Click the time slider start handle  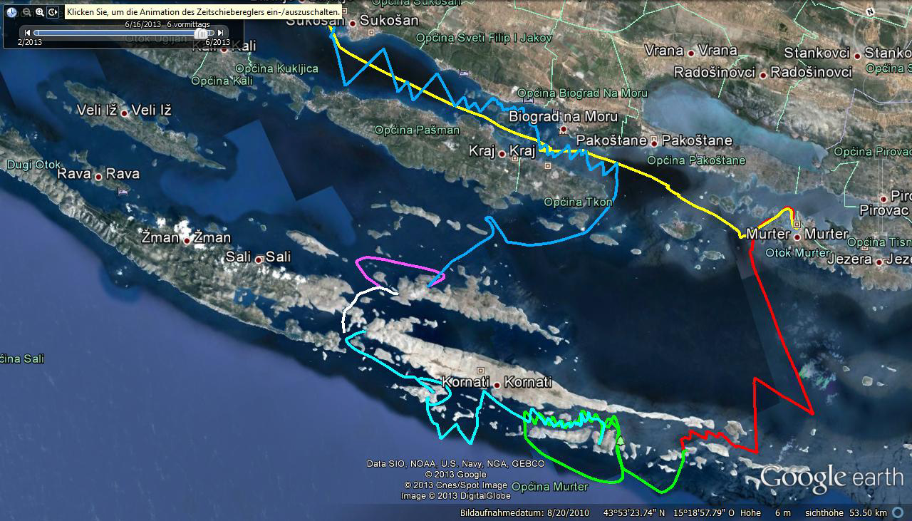tap(36, 33)
